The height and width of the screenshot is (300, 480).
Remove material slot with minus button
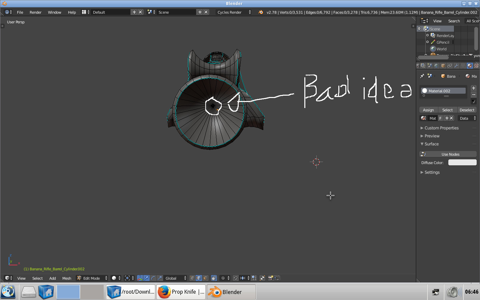[x=473, y=95]
